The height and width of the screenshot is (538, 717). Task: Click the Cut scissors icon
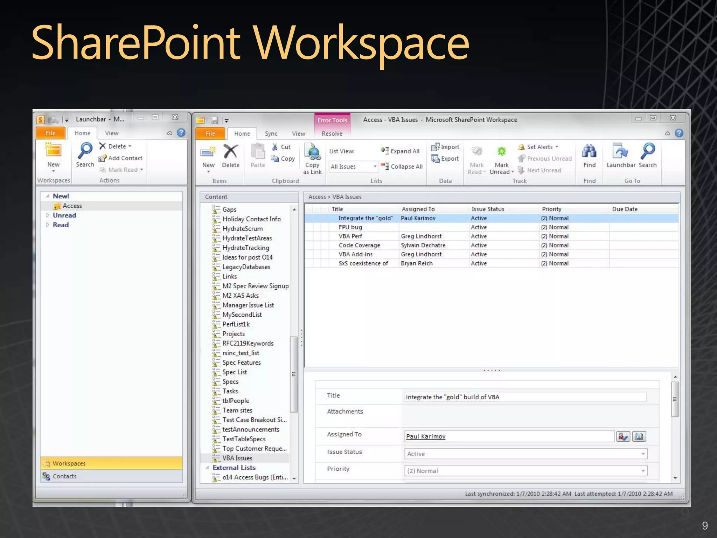click(x=275, y=147)
